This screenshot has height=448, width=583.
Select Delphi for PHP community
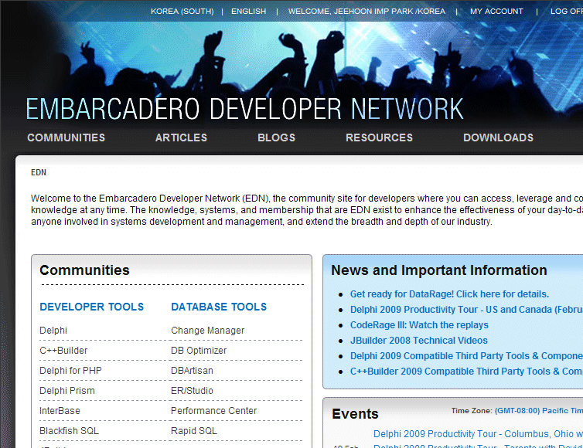click(x=70, y=371)
